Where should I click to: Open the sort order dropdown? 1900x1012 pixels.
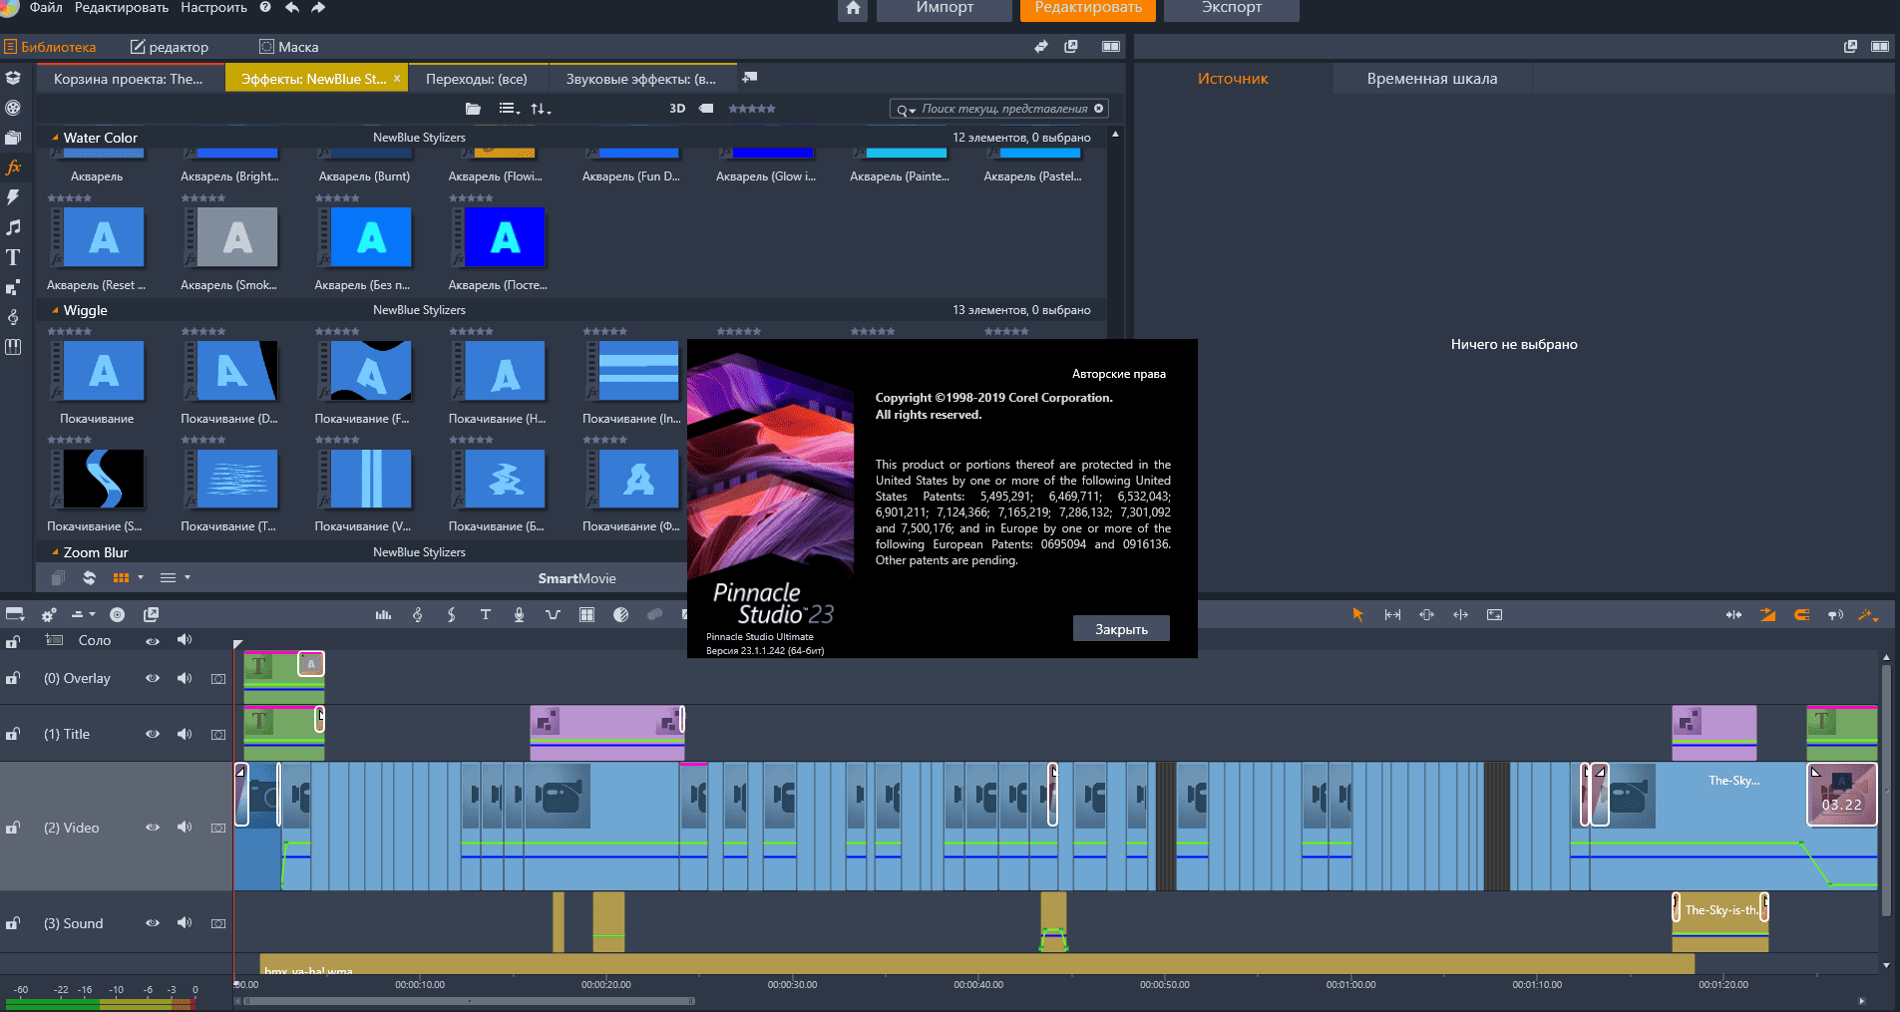(541, 109)
